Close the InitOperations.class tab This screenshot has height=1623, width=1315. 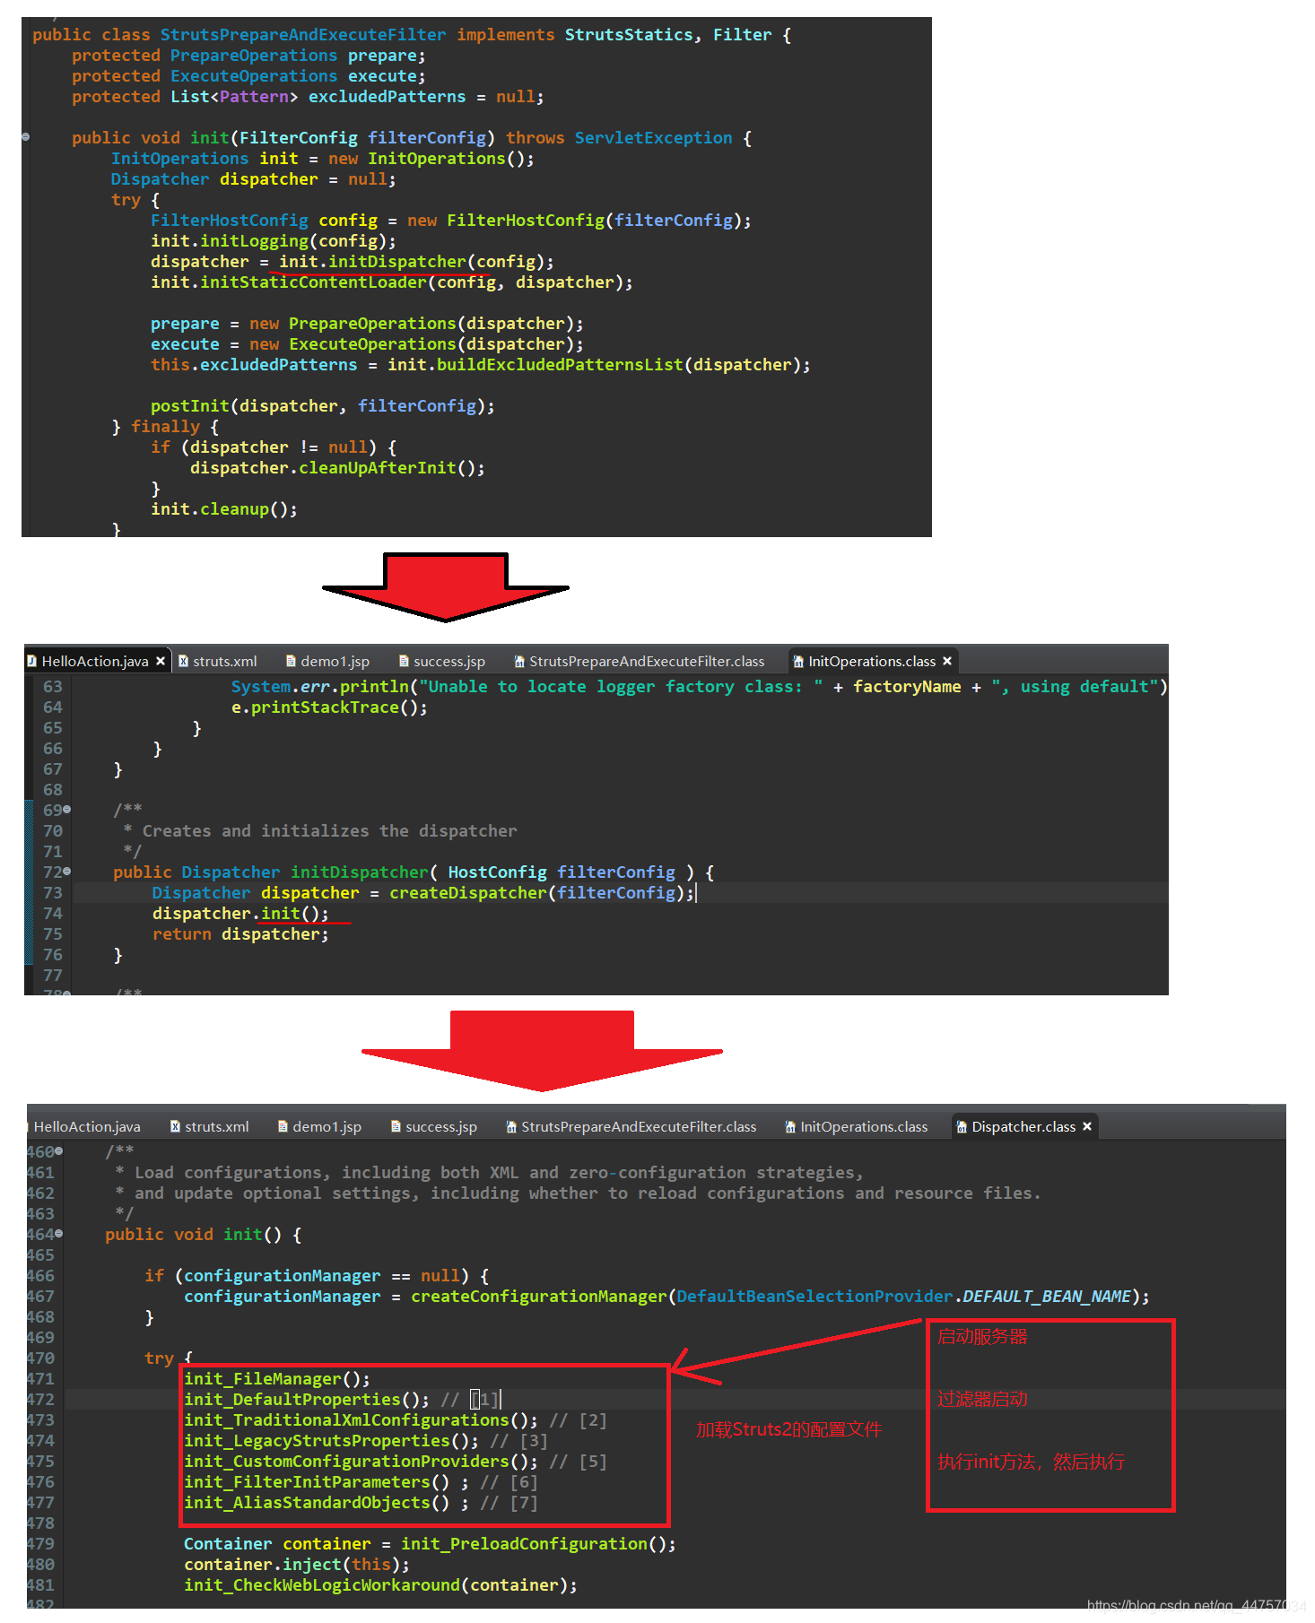(x=947, y=661)
